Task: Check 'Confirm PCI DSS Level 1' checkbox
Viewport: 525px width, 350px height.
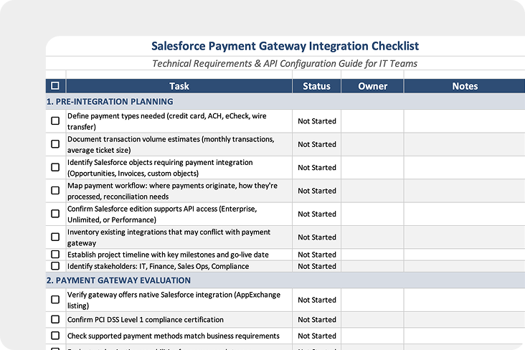Action: point(55,320)
